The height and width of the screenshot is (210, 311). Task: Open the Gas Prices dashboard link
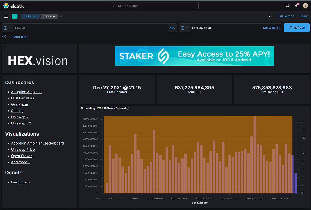(20, 104)
